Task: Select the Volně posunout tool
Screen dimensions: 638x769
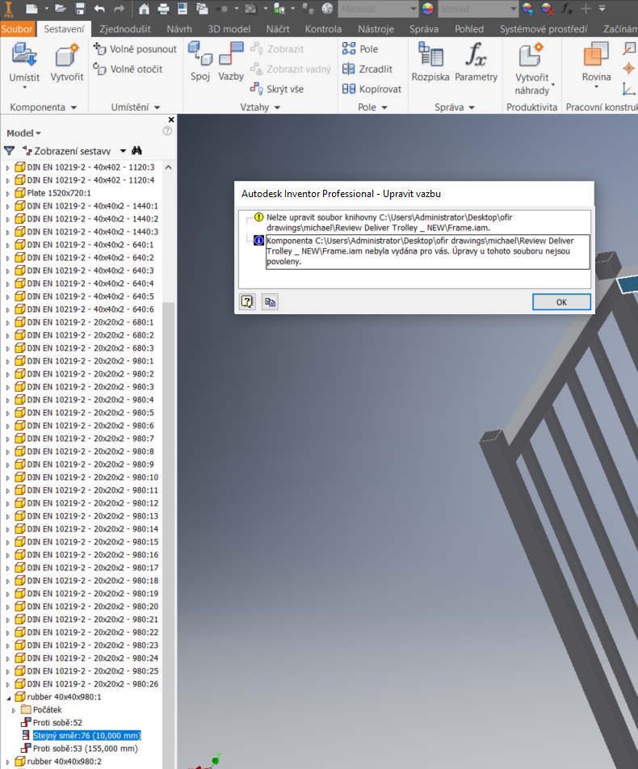Action: point(135,49)
